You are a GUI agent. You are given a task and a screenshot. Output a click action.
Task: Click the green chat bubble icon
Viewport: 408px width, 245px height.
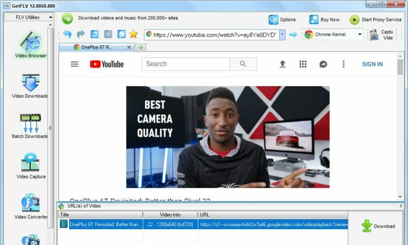pyautogui.click(x=67, y=19)
